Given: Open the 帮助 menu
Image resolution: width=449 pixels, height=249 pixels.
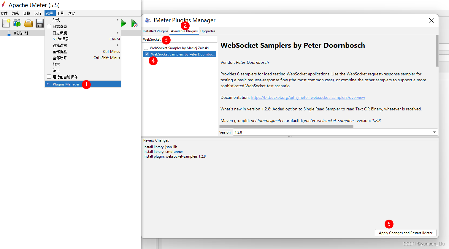Looking at the screenshot, I should coord(72,13).
